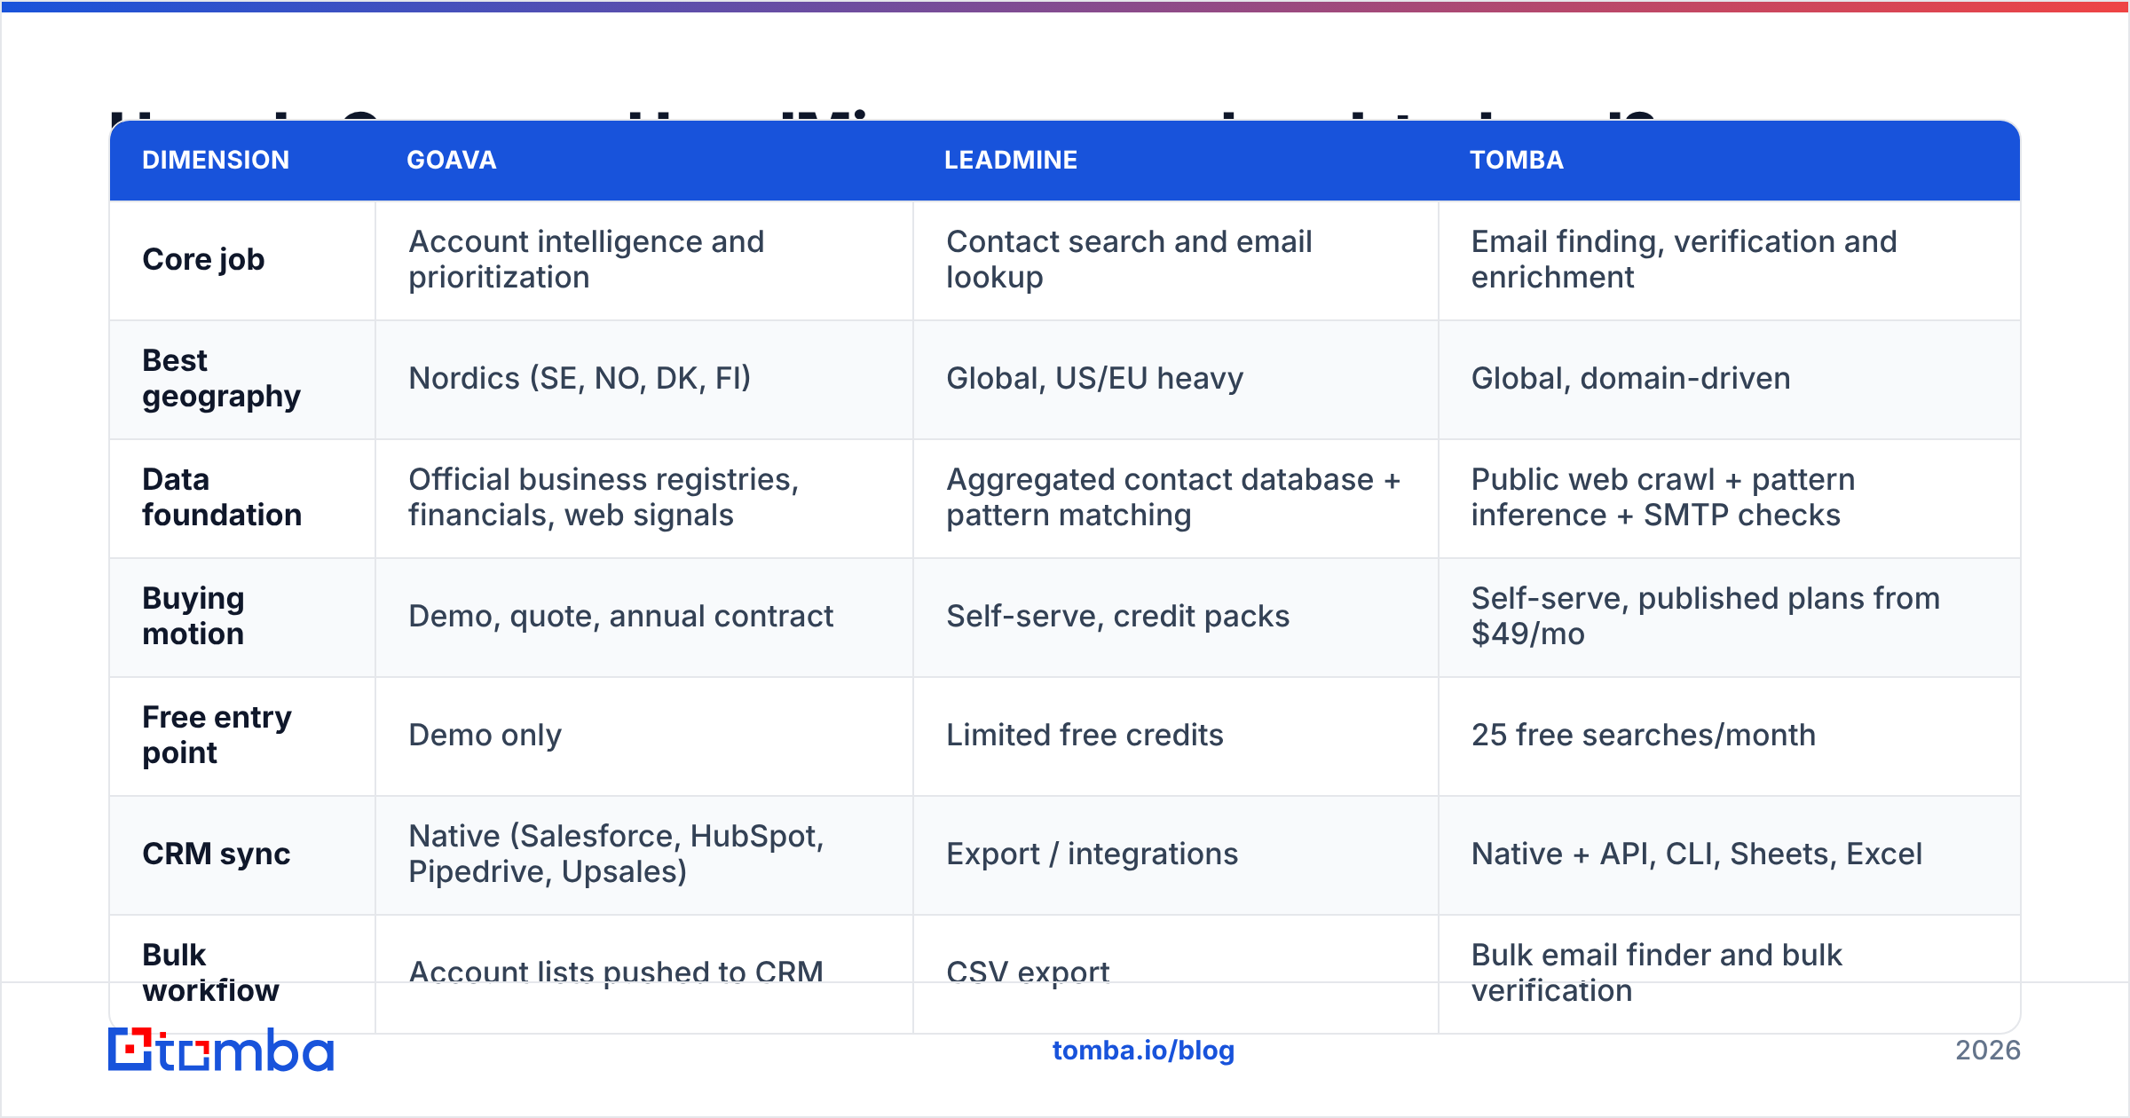Click the "Buying motion" row label
This screenshot has height=1118, width=2130.
click(193, 616)
